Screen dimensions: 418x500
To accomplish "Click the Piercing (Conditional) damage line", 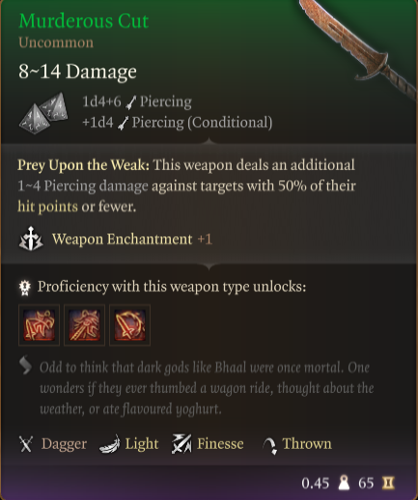I will (x=178, y=123).
